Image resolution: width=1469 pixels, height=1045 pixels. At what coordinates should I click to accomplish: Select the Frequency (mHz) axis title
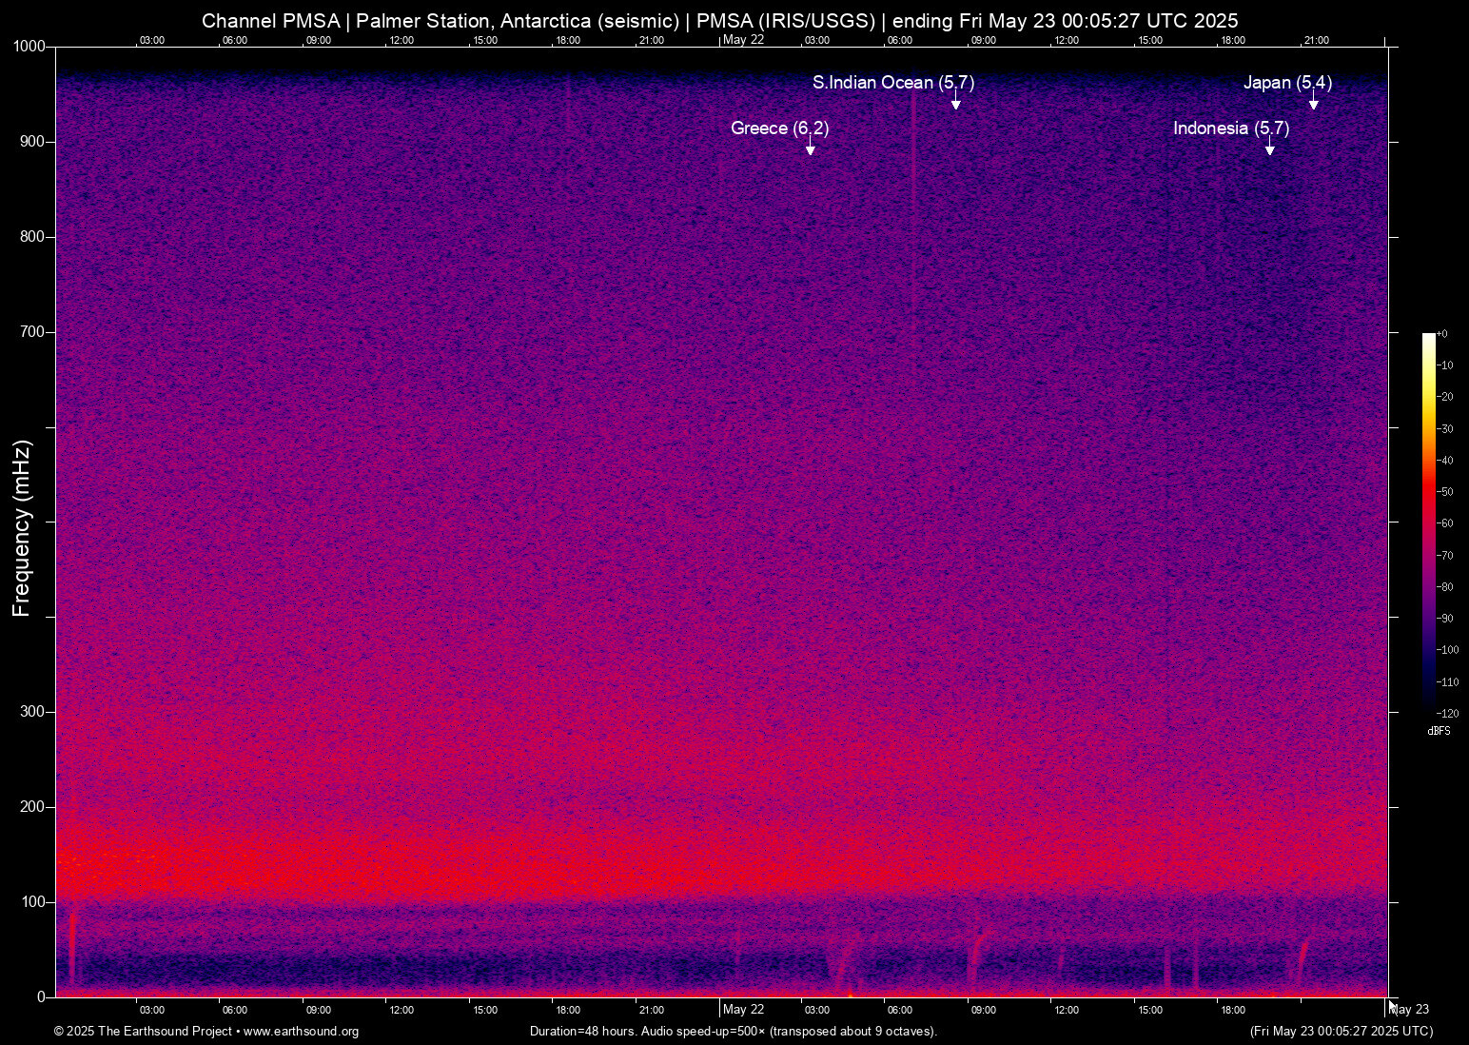point(22,528)
